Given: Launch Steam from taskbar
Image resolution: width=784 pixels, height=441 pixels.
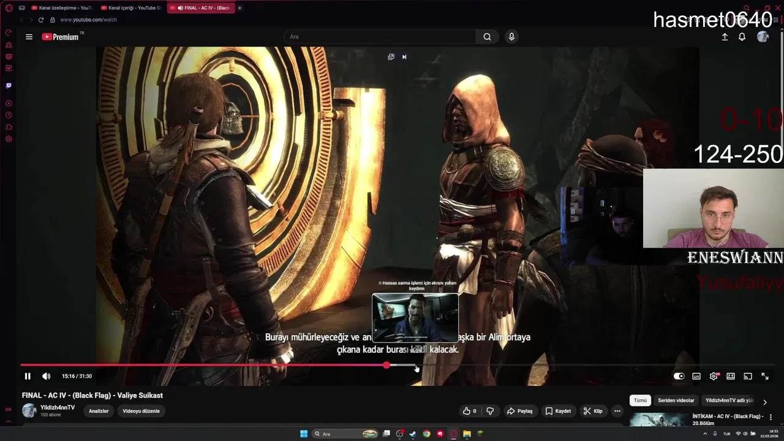Looking at the screenshot, I should [413, 434].
